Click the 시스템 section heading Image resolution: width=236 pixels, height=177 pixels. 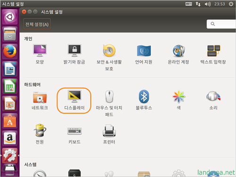(30, 165)
